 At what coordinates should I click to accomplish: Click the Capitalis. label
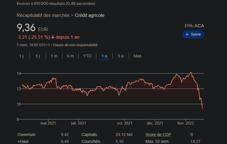(90, 135)
